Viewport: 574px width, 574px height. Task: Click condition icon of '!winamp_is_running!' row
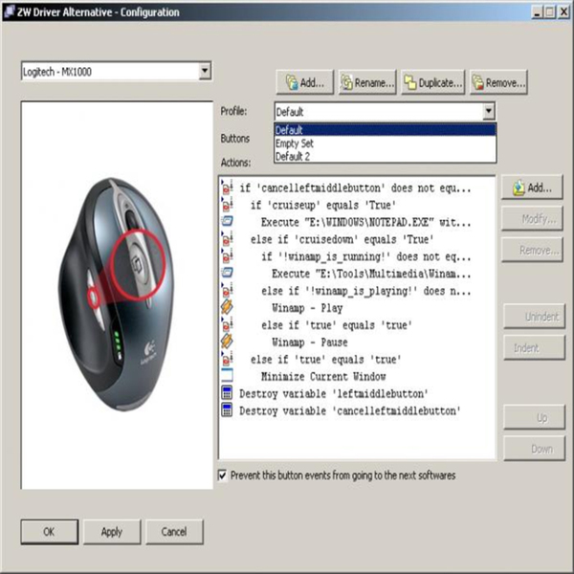pyautogui.click(x=227, y=255)
